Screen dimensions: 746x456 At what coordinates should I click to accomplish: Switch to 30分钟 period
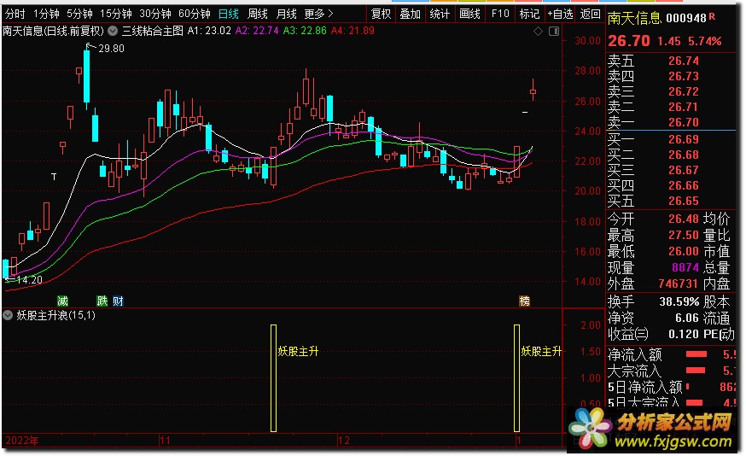155,14
